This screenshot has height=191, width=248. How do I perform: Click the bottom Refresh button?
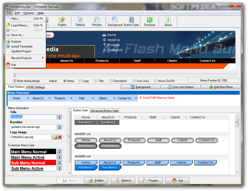(x=123, y=180)
